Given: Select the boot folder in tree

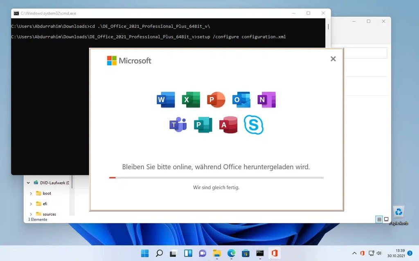Looking at the screenshot, I should tap(43, 193).
